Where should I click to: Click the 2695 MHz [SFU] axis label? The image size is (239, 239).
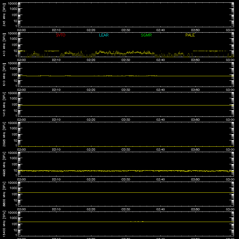[4, 134]
